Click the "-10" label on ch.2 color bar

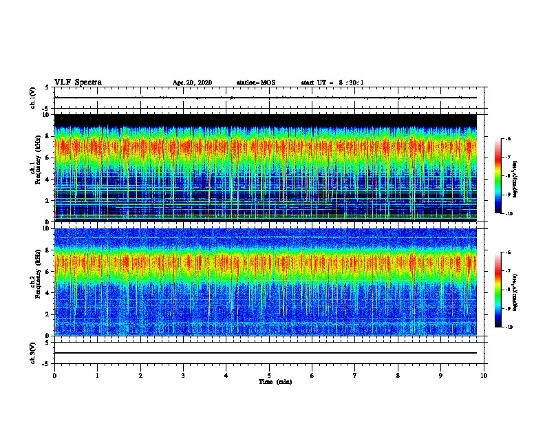pyautogui.click(x=509, y=327)
